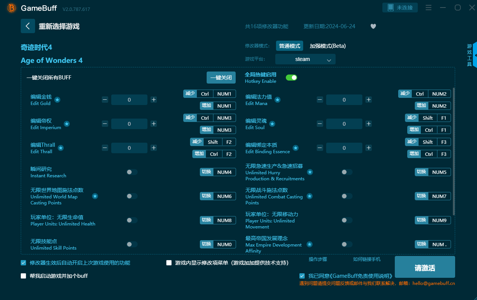Image resolution: width=477 pixels, height=300 pixels.
Task: Click the NUM0 hotkey for Unlimited Skill Points
Action: (218, 244)
